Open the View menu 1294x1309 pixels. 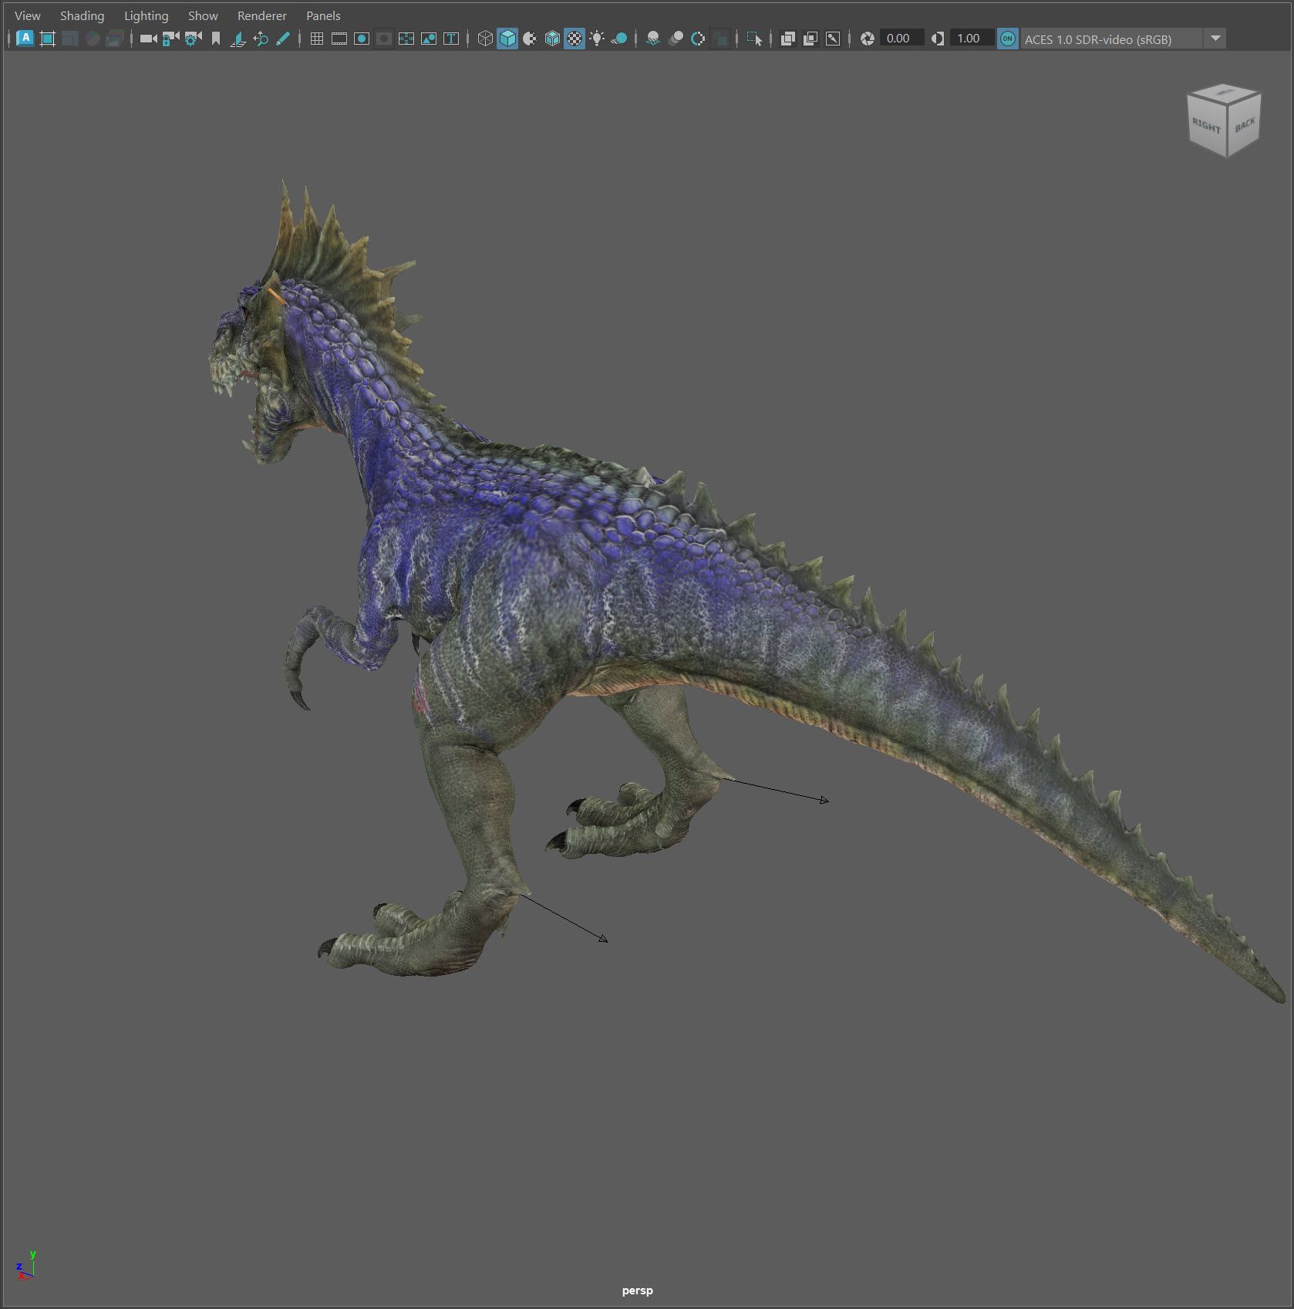point(27,15)
